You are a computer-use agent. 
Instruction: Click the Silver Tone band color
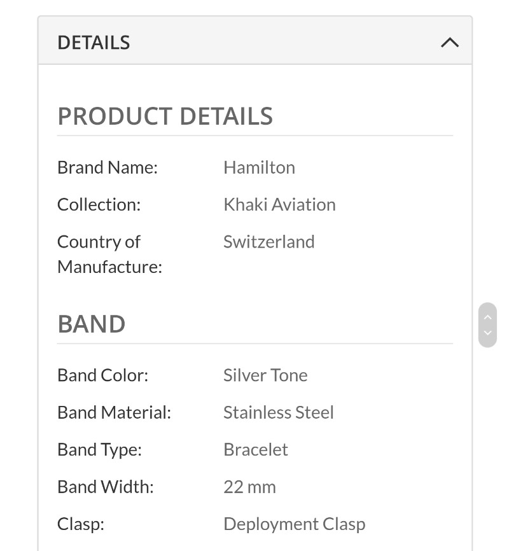point(265,375)
